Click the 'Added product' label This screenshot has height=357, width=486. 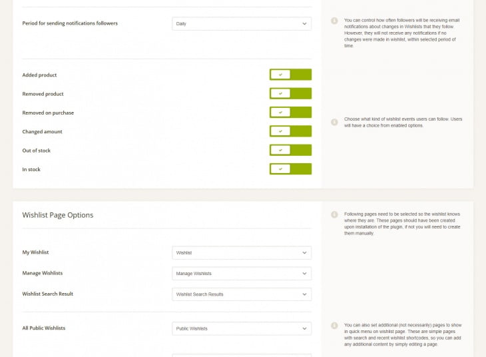pyautogui.click(x=39, y=75)
